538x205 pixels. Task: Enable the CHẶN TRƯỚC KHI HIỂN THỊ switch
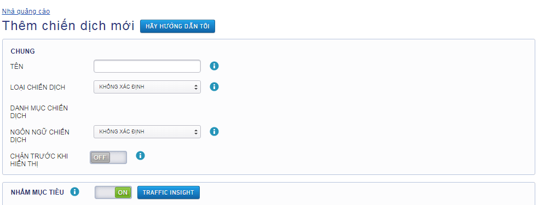108,157
